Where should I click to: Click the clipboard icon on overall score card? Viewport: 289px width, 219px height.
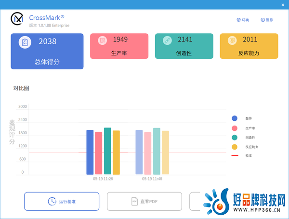click(x=25, y=42)
